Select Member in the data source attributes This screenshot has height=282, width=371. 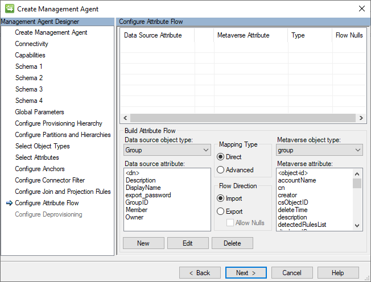[137, 210]
